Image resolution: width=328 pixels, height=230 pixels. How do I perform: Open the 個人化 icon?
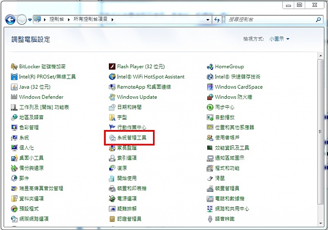14,148
